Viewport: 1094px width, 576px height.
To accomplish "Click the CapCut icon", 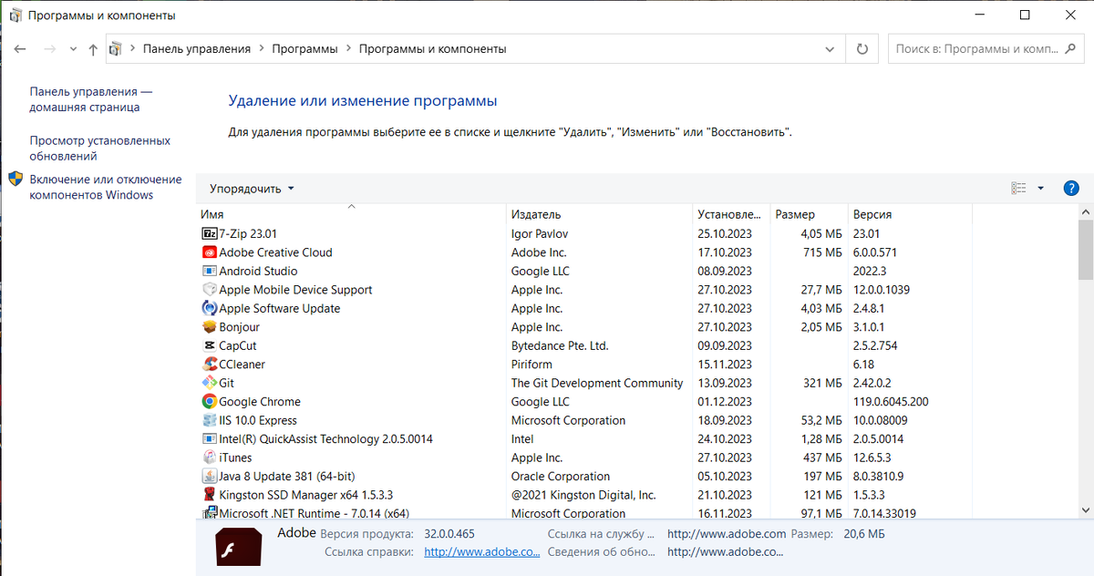I will point(208,345).
